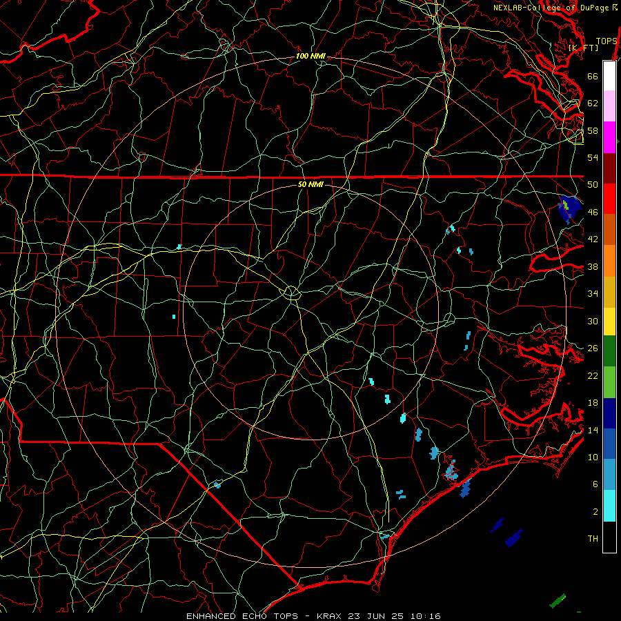Pick the cyan legend color block

[609, 506]
